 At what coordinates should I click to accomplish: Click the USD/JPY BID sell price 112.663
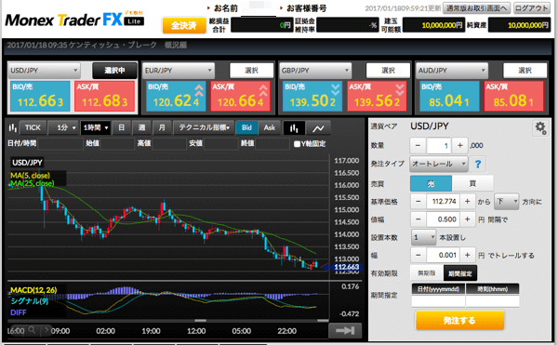click(40, 96)
